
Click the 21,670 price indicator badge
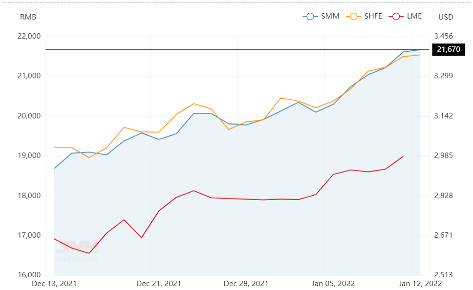coord(449,49)
